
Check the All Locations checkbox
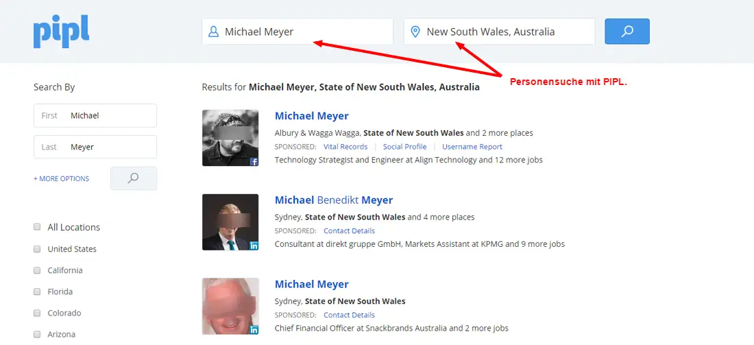(x=37, y=226)
